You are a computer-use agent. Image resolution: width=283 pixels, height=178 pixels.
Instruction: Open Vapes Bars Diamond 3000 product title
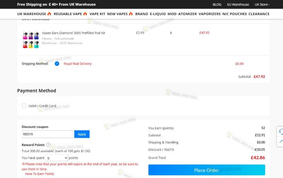click(x=73, y=33)
